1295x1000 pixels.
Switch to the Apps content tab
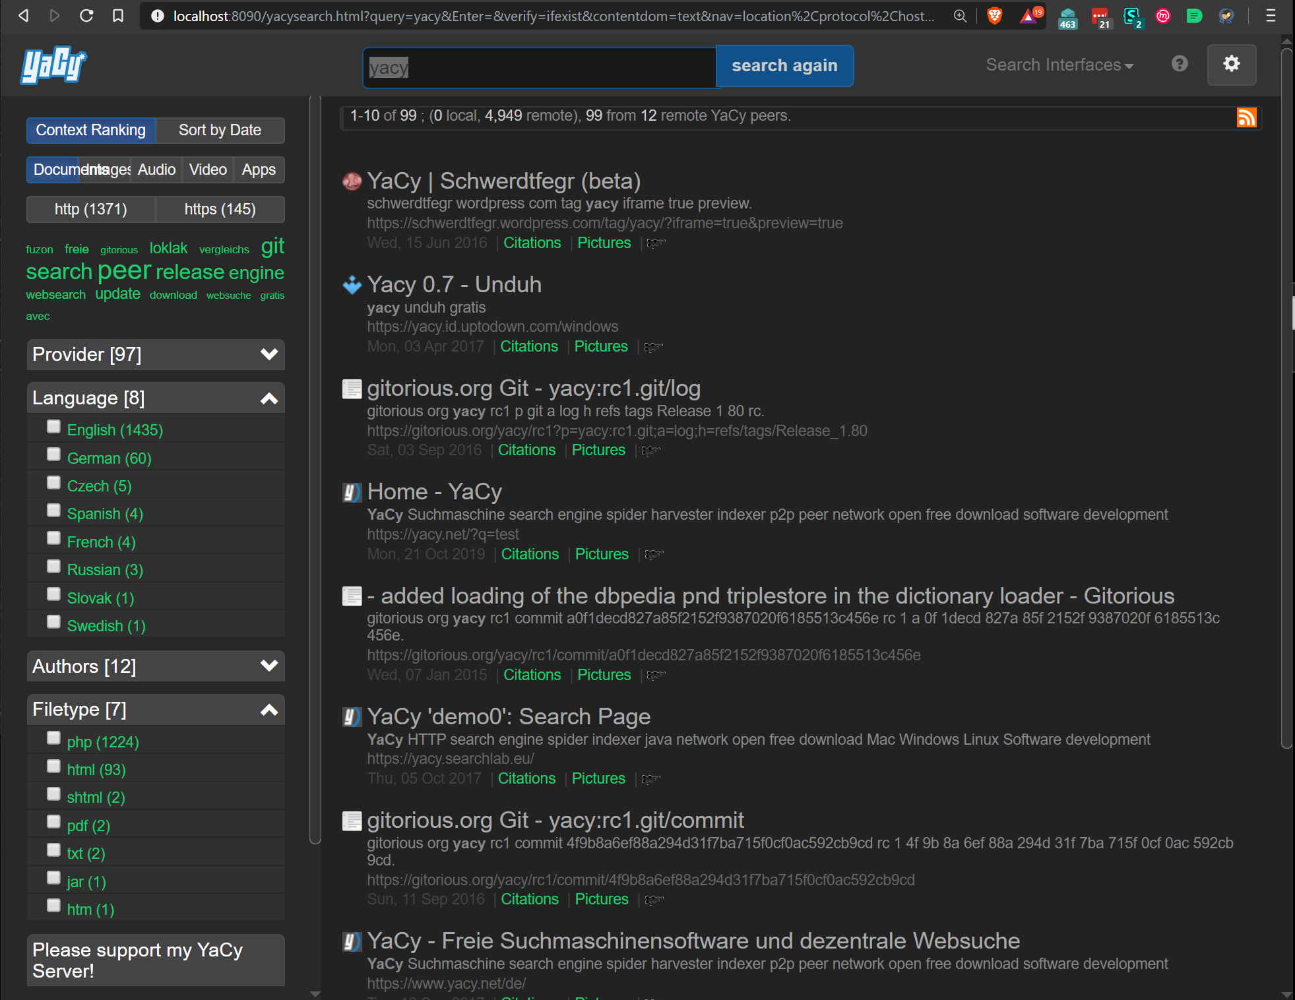click(259, 170)
